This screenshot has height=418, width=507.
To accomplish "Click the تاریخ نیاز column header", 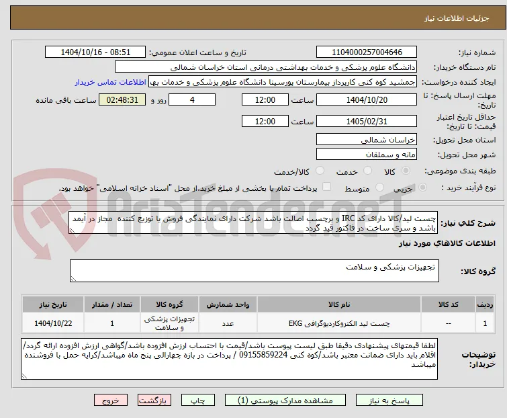I will [53, 304].
